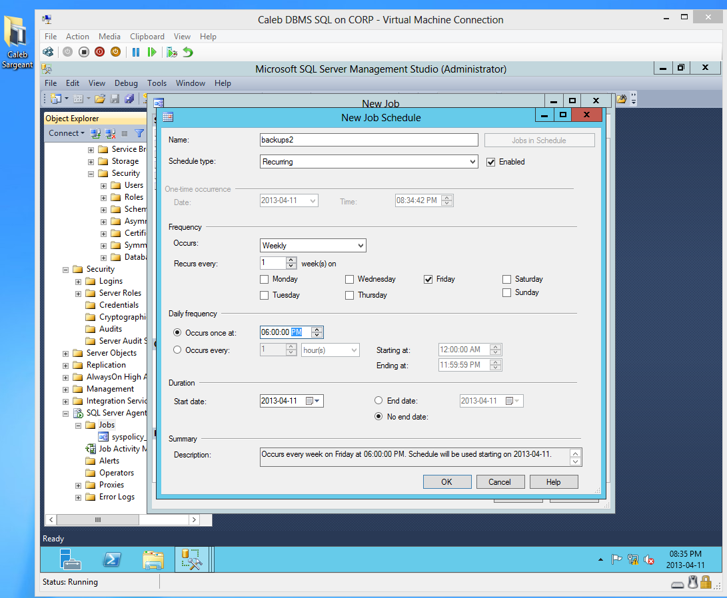Click the Occurs once at time field

[x=285, y=332]
